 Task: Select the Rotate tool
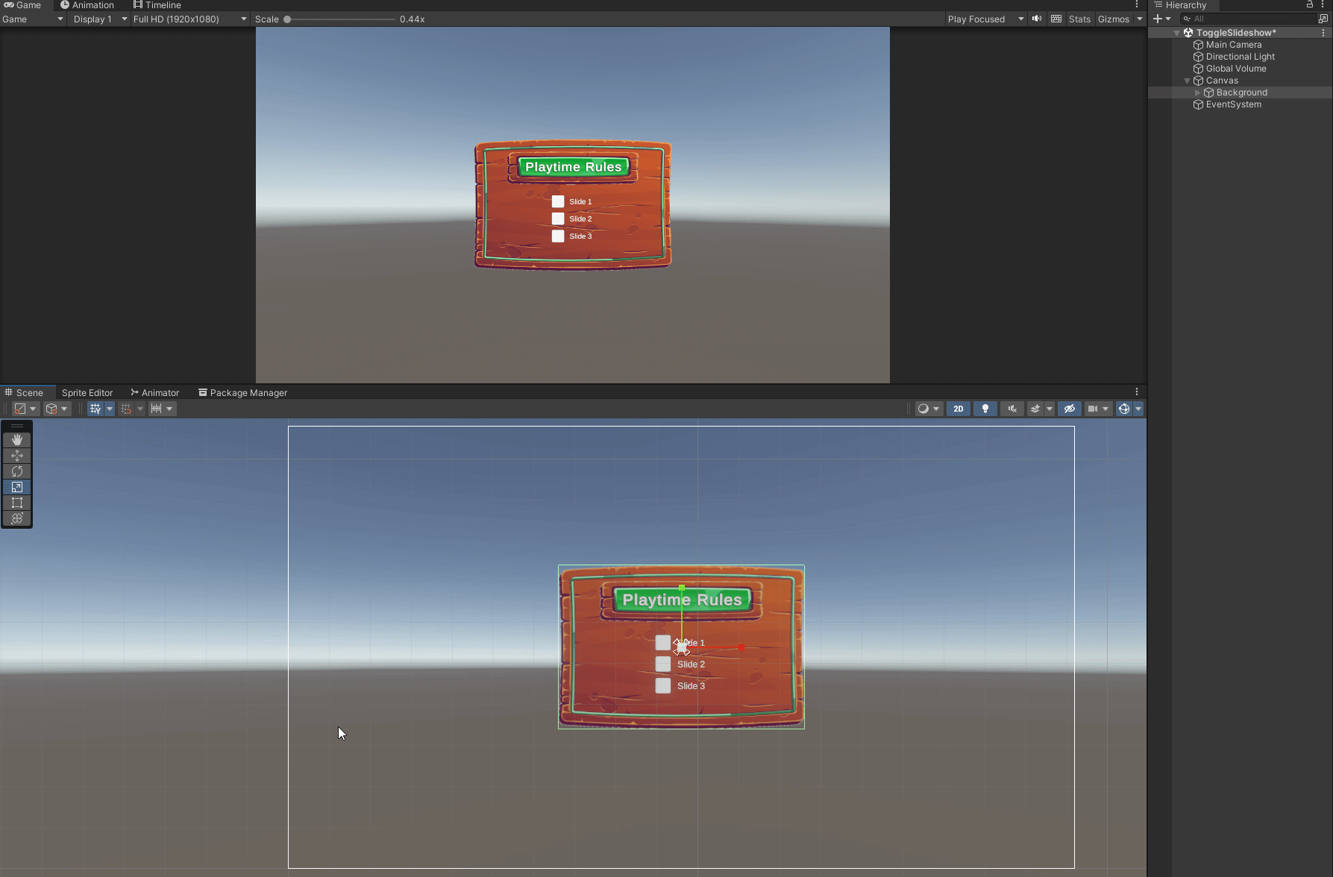tap(17, 471)
